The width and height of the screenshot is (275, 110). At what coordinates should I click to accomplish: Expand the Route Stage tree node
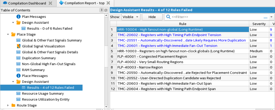pos(8,105)
